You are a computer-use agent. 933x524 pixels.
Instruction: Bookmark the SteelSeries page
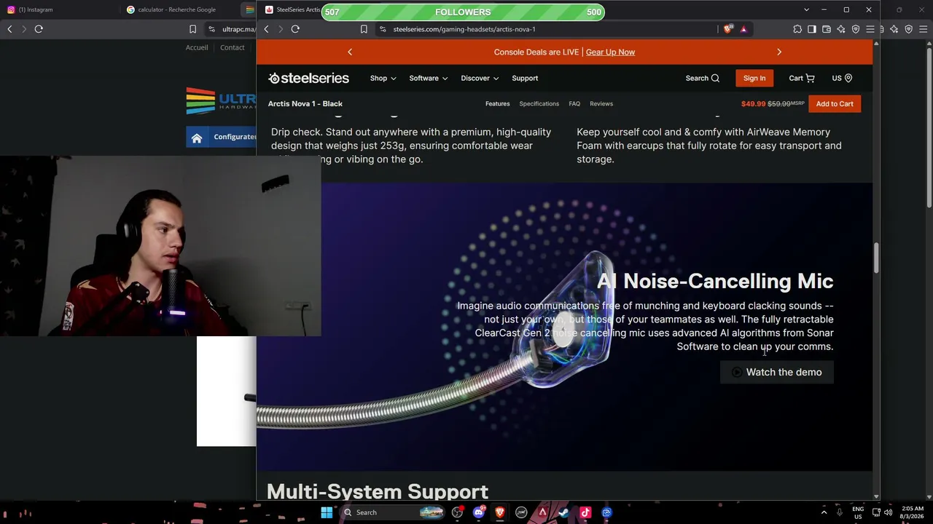pyautogui.click(x=364, y=29)
